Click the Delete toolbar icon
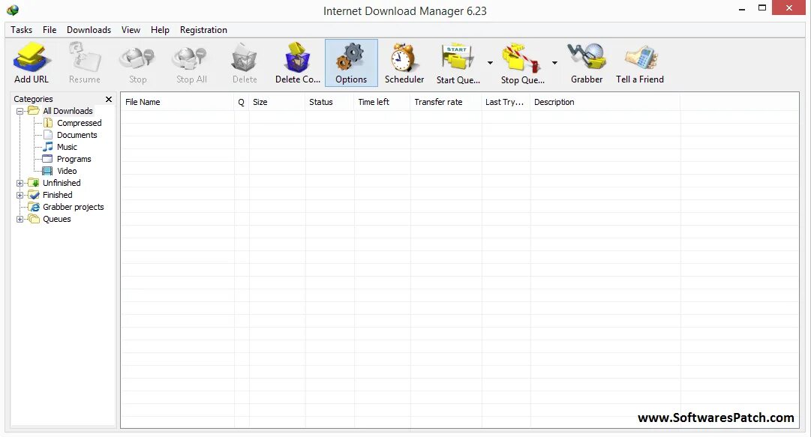This screenshot has width=811, height=437. pos(245,63)
